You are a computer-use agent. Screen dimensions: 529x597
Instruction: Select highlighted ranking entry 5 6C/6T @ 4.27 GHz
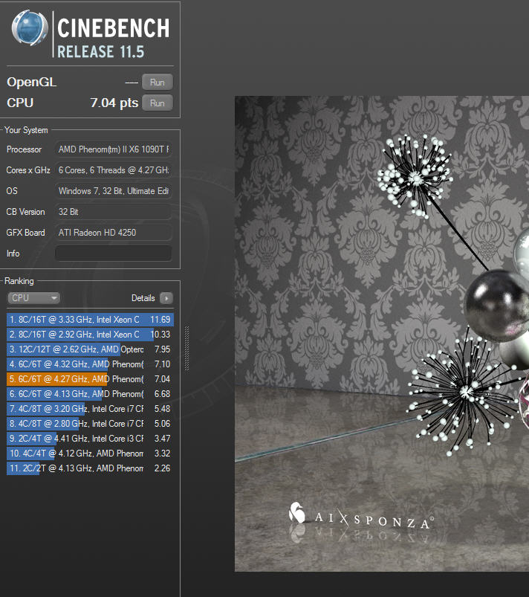coord(90,379)
